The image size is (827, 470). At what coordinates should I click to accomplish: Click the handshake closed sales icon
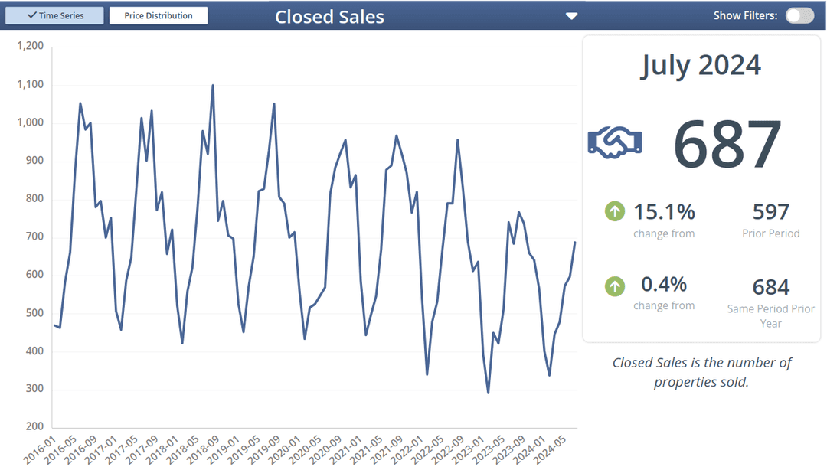tap(615, 143)
